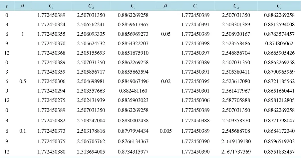Screen dimensions: 301x158
Task: Highlight the C3 entry 0.8851675910
Action: [133, 53]
